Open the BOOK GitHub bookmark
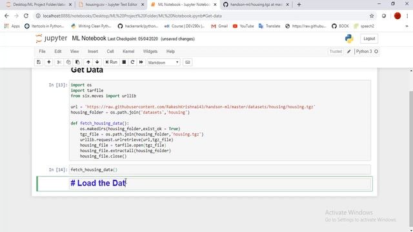Viewport: 413px width, 232px height. [340, 26]
